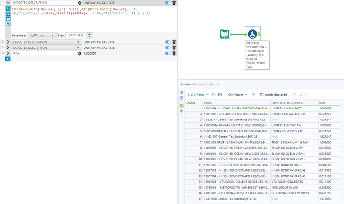Save the expression with floppy disk icon
Screen dimensions: 344x204
coord(8,24)
